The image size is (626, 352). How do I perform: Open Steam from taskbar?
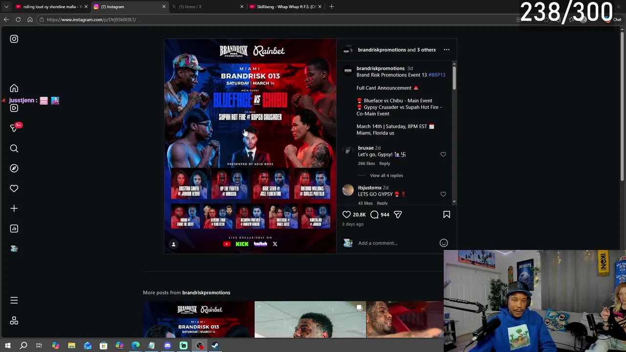click(215, 346)
